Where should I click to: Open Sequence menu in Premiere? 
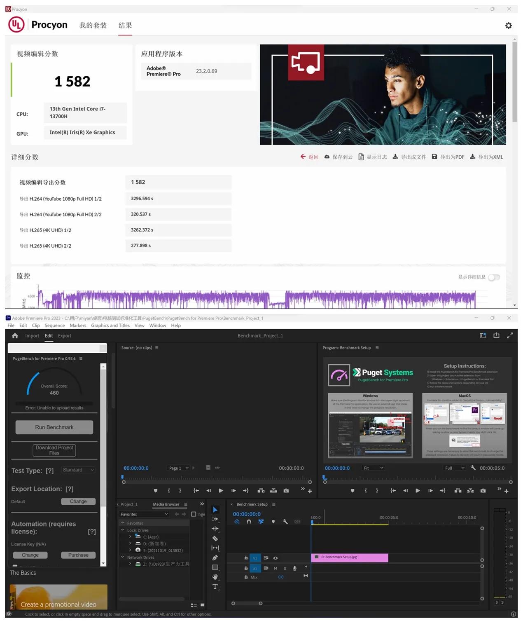55,326
